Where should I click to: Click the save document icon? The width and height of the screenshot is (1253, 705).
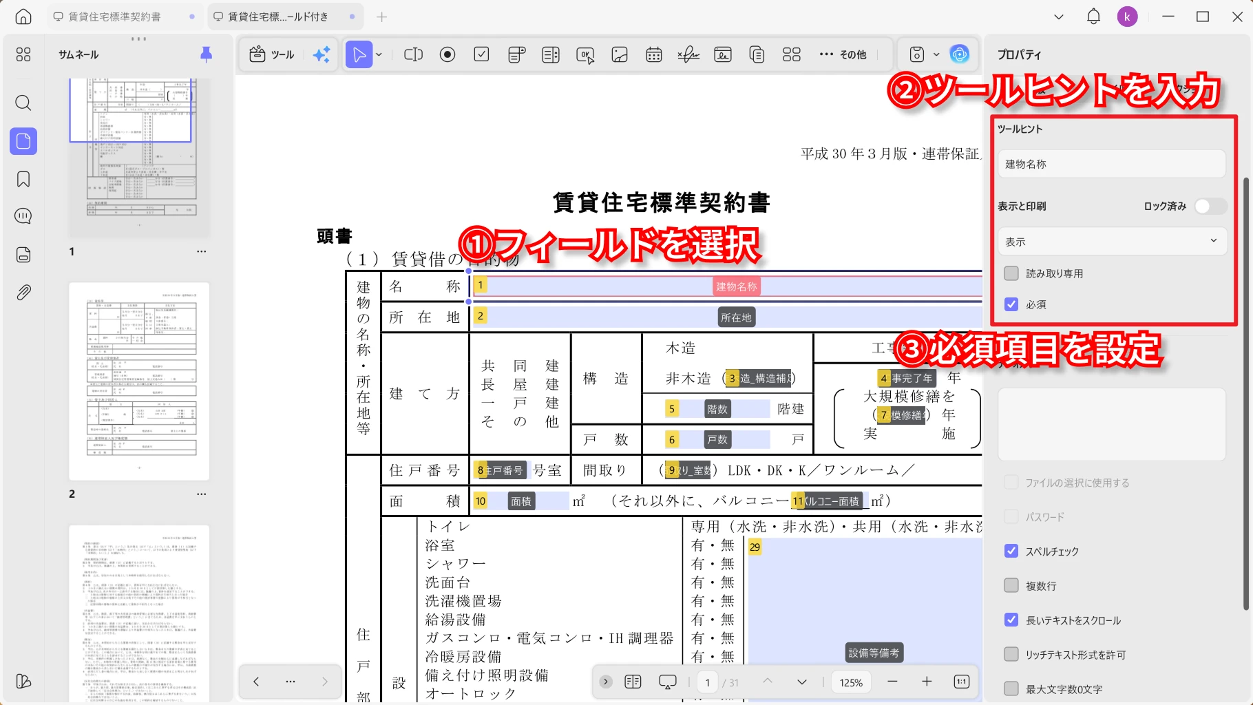click(916, 54)
